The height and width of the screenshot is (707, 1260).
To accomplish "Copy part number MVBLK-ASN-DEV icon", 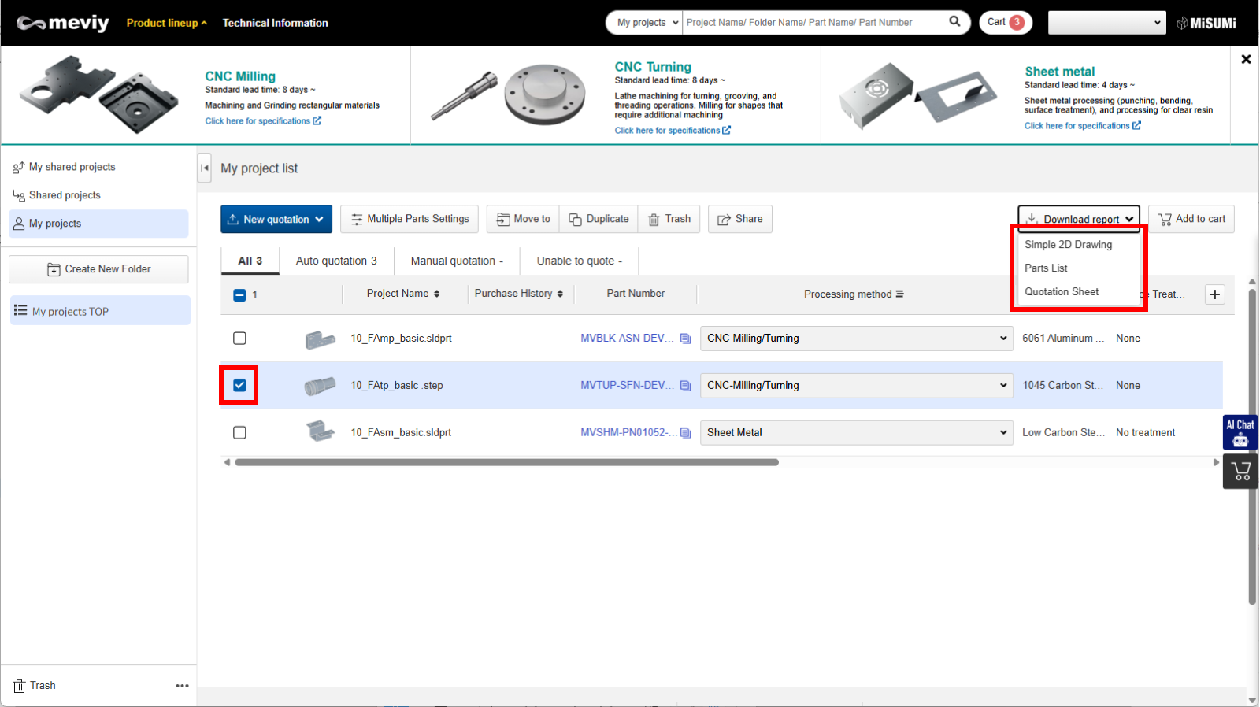I will [x=686, y=339].
